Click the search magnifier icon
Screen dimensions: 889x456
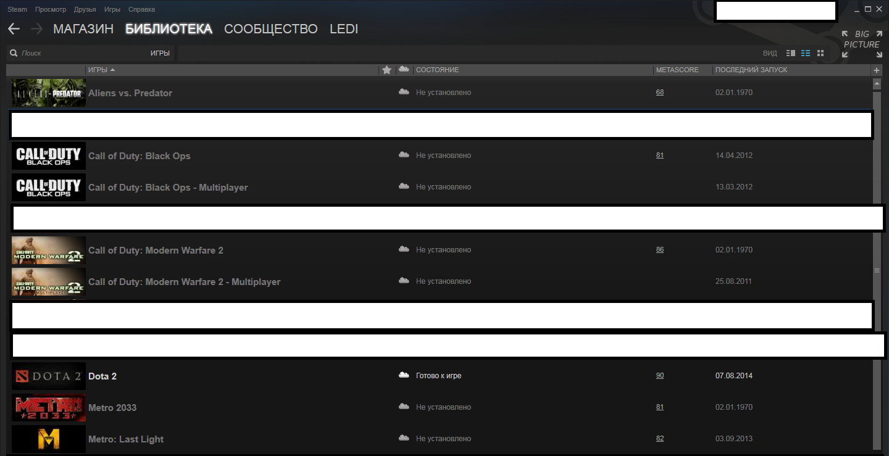coord(14,53)
